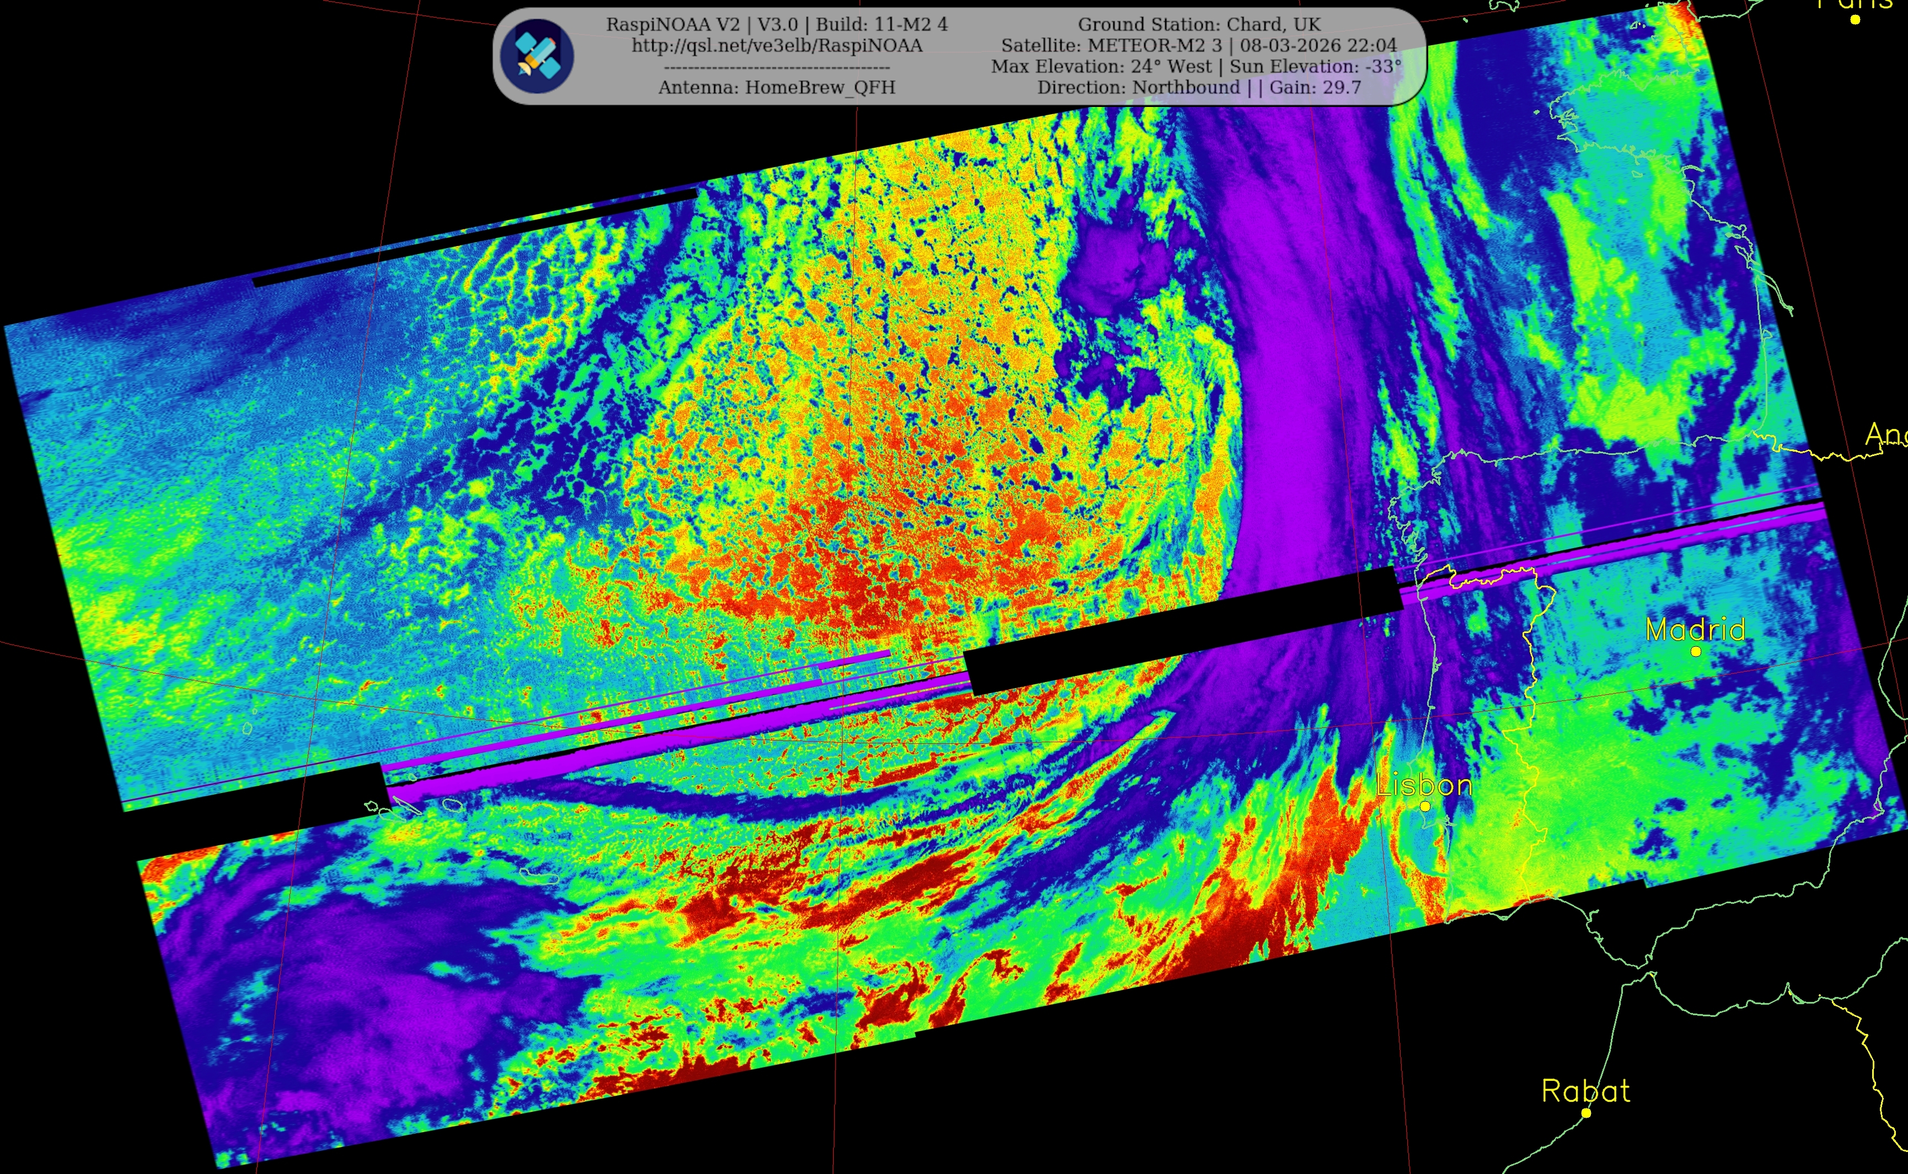Click the dashed separator line in header
The image size is (1908, 1174).
pyautogui.click(x=776, y=68)
